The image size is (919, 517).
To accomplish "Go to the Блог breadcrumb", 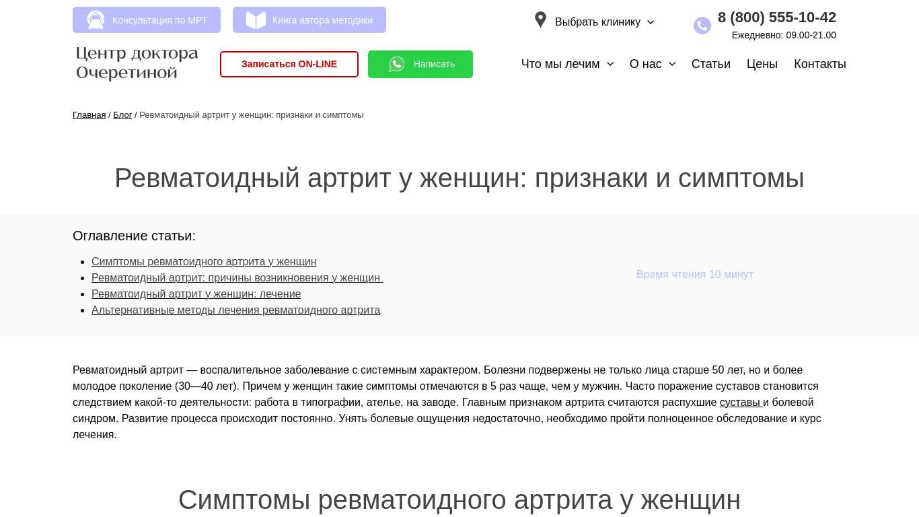I will tap(122, 115).
